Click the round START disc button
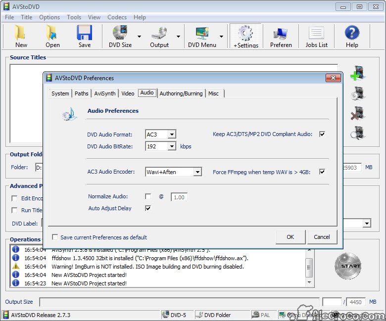This screenshot has width=386, height=321. (x=348, y=266)
